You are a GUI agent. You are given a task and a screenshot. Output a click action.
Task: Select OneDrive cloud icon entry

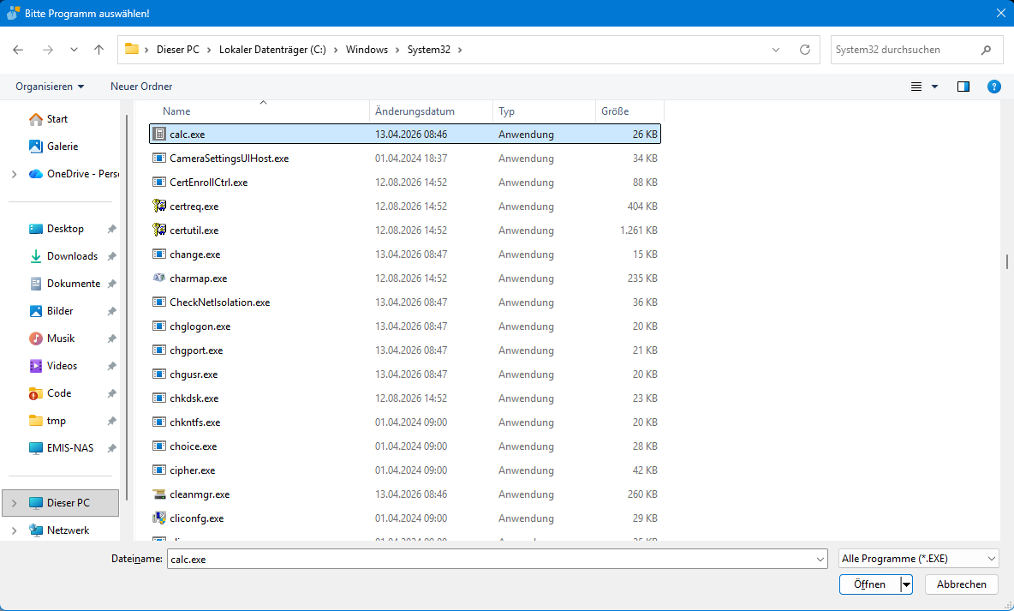coord(36,174)
